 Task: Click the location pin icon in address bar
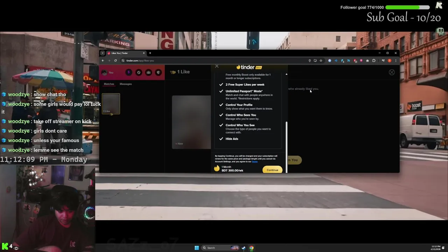coord(309,61)
